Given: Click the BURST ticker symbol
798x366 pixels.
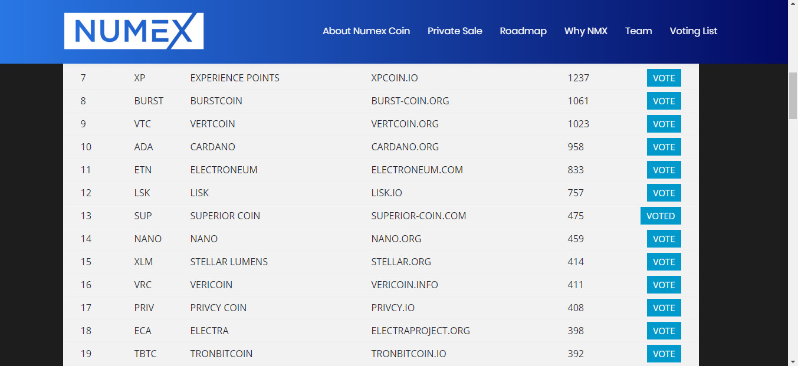Looking at the screenshot, I should pyautogui.click(x=149, y=101).
